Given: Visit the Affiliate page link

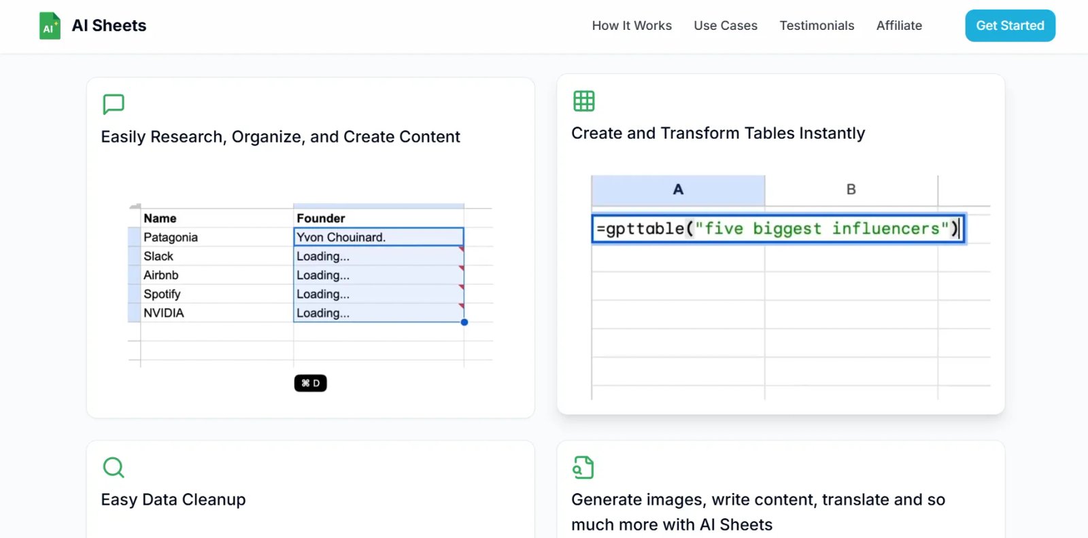Looking at the screenshot, I should (899, 26).
